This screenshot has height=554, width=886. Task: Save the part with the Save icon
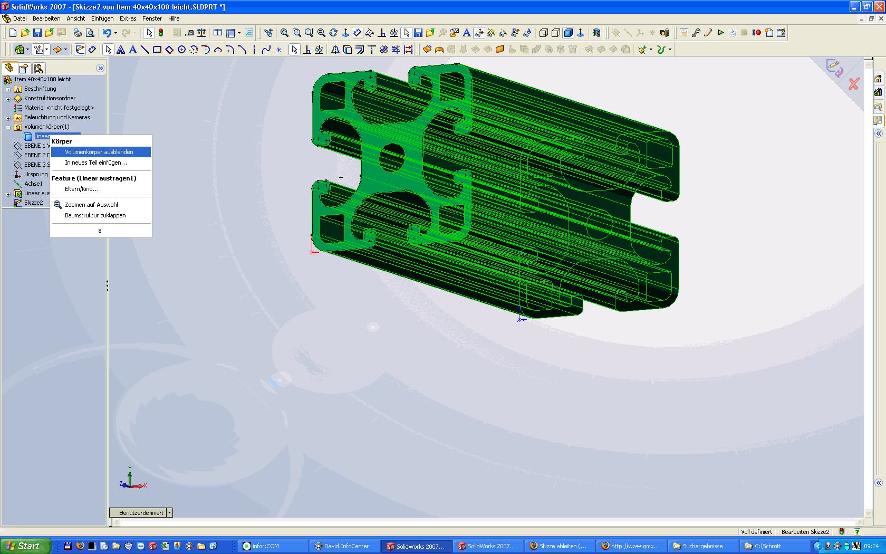pos(37,33)
